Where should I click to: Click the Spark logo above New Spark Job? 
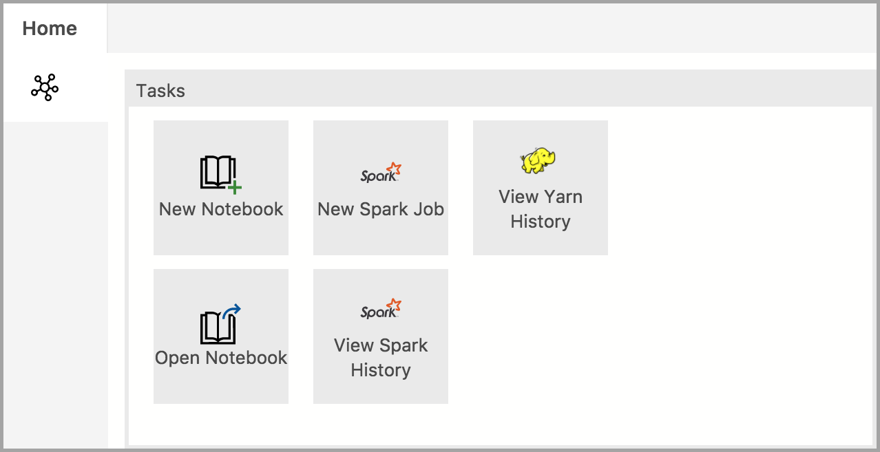(381, 172)
